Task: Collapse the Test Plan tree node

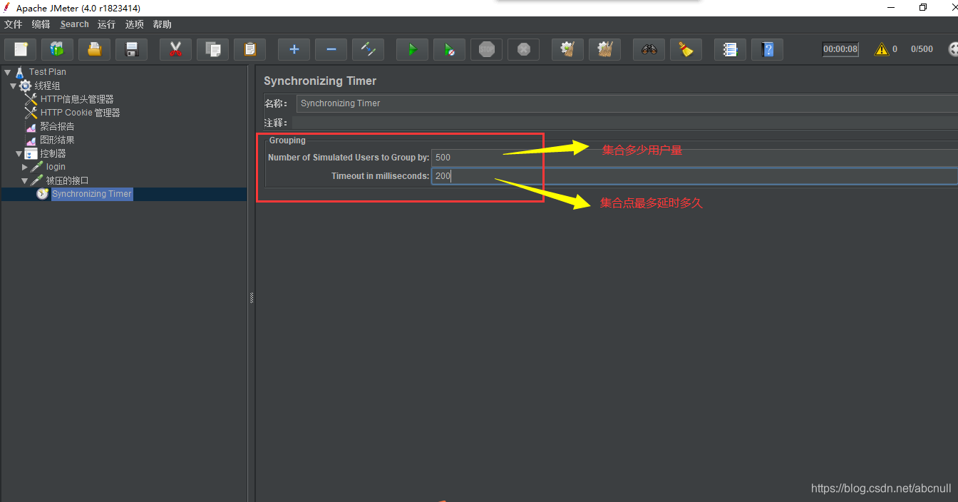Action: point(7,72)
